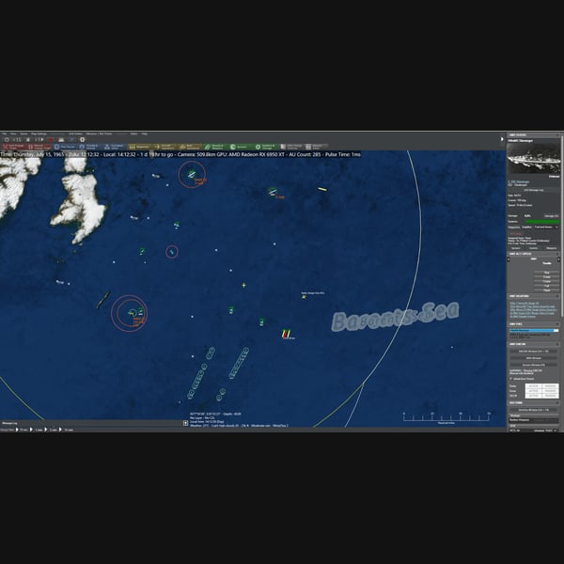Open Mounts & Weapons green toolbar button
The height and width of the screenshot is (564, 564).
tap(215, 147)
